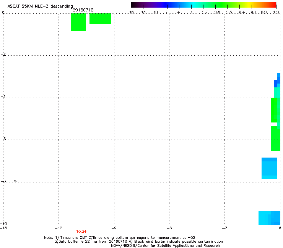Click the tall green data block under the date
Image resolution: width=283 pixels, height=248 pixels.
(78, 22)
